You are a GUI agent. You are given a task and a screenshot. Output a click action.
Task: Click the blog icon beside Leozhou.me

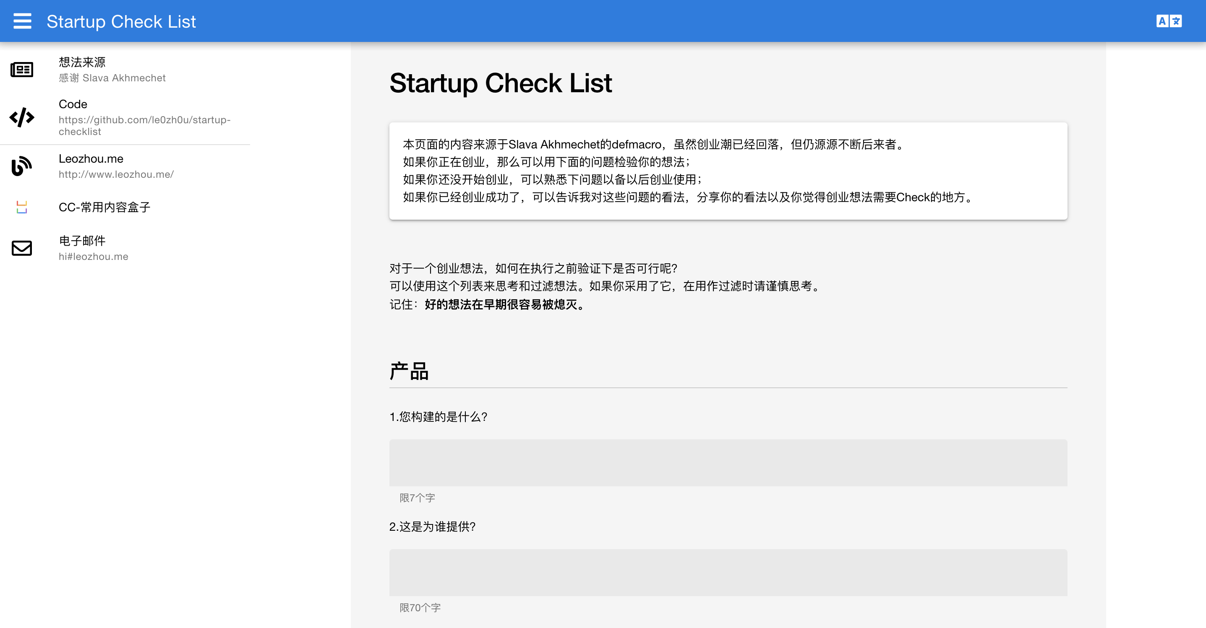tap(22, 166)
